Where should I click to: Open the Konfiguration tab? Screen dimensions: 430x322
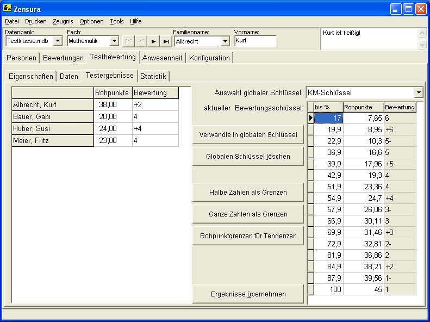point(209,58)
